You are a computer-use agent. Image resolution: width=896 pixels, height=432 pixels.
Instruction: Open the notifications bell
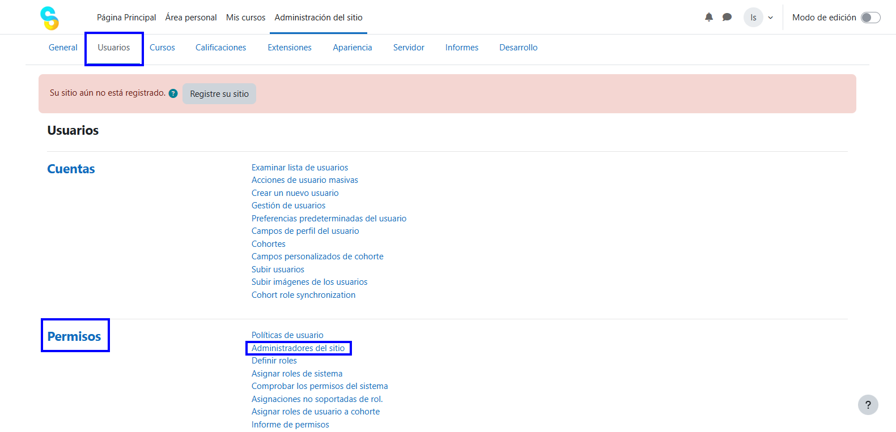[x=708, y=18]
